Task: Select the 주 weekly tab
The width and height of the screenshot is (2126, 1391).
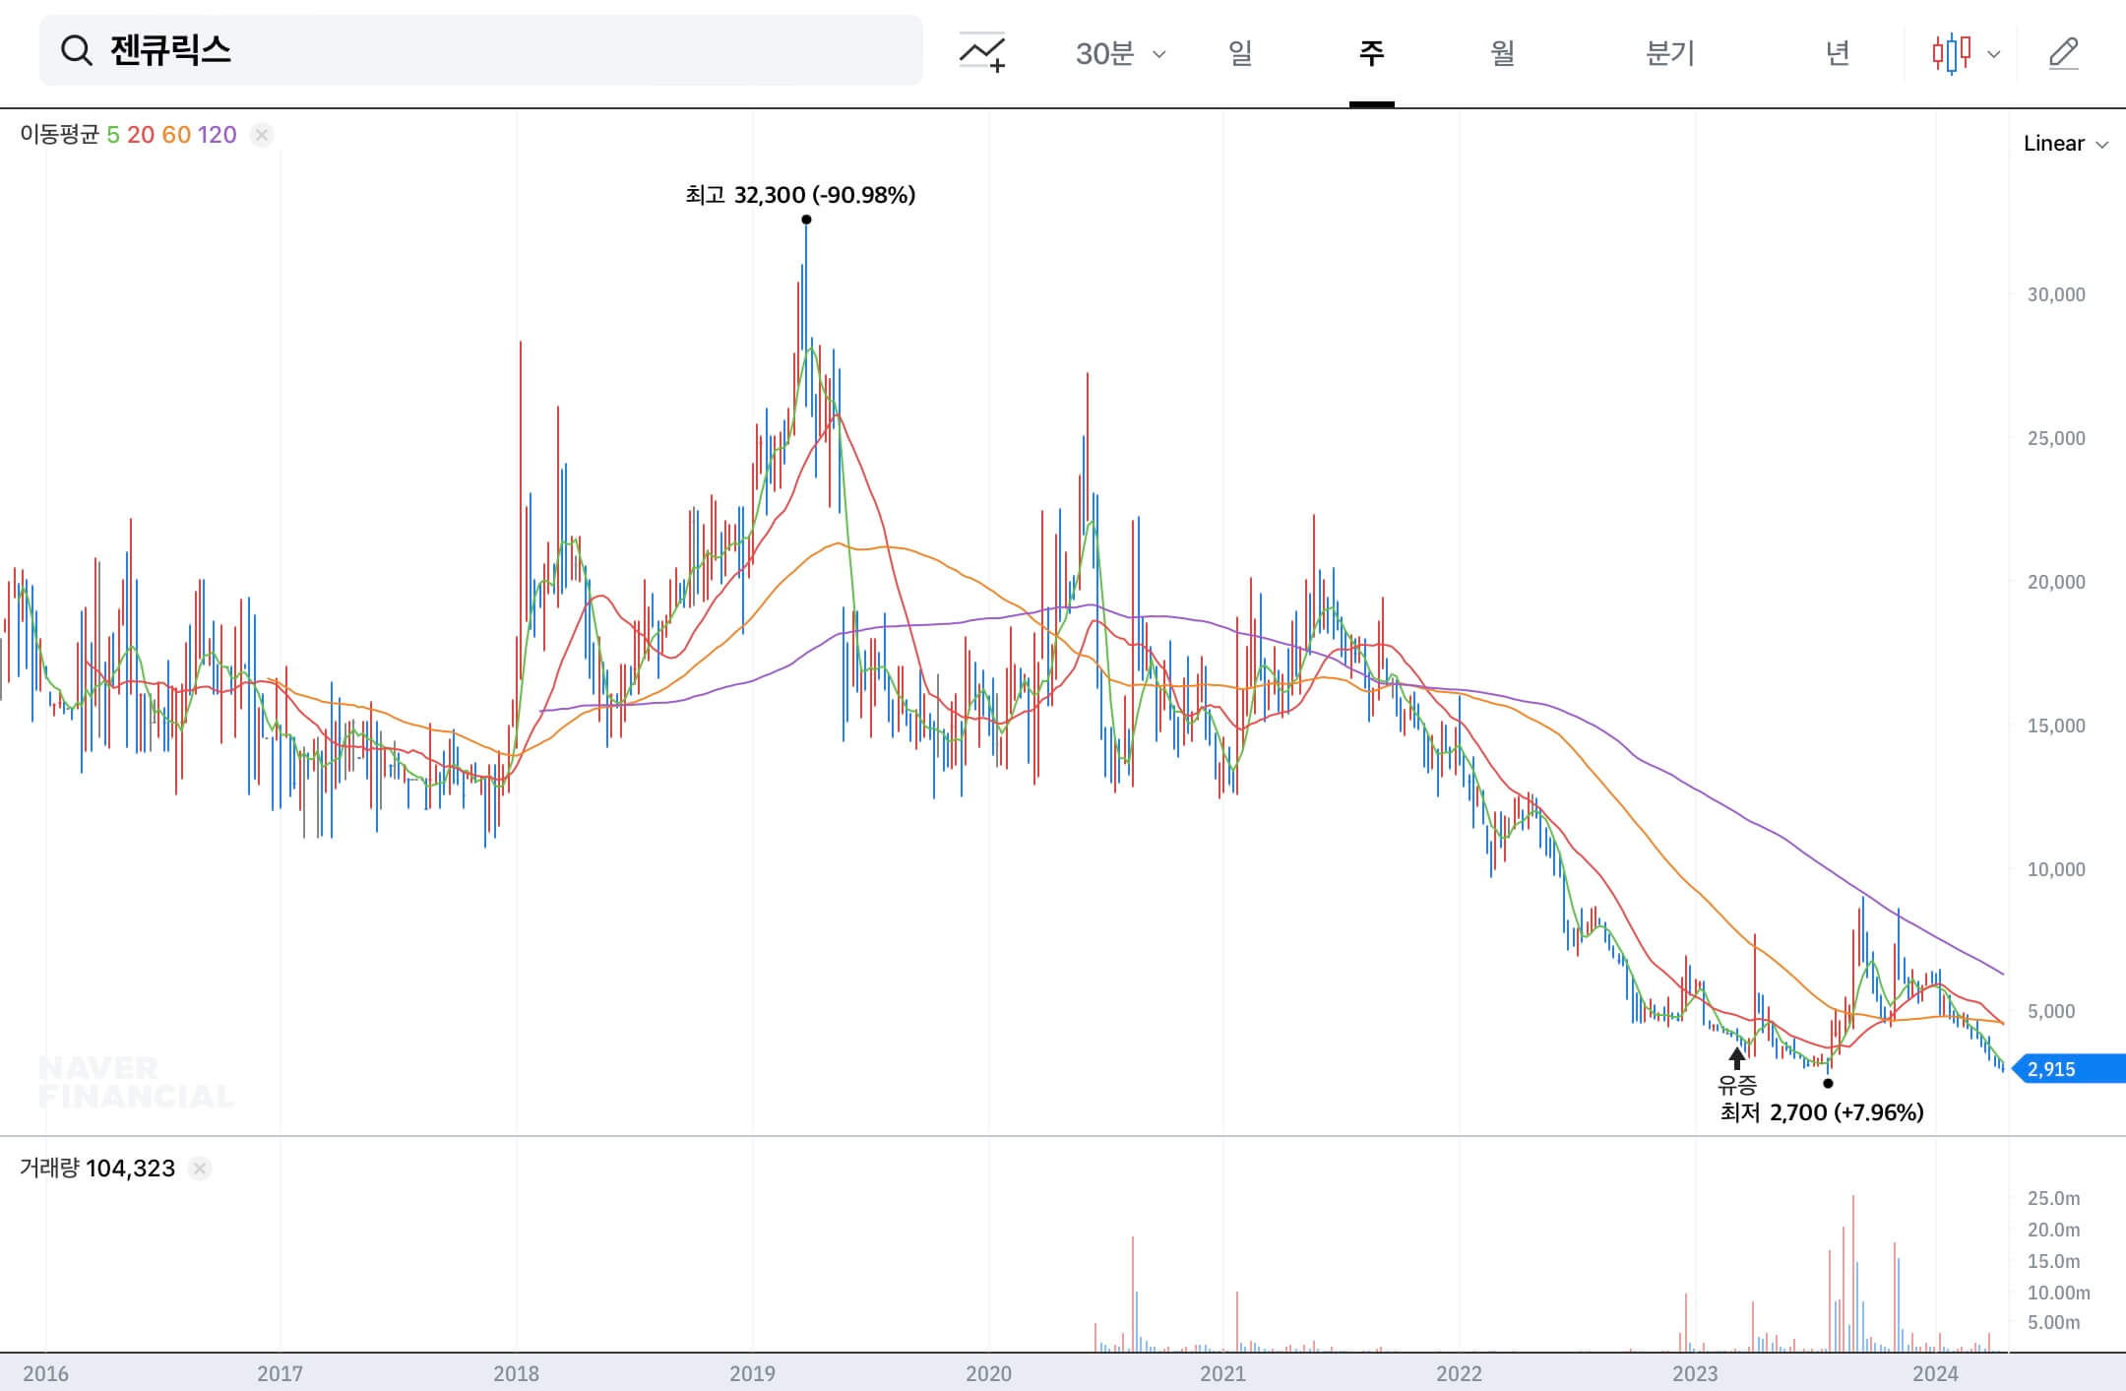Action: tap(1371, 53)
